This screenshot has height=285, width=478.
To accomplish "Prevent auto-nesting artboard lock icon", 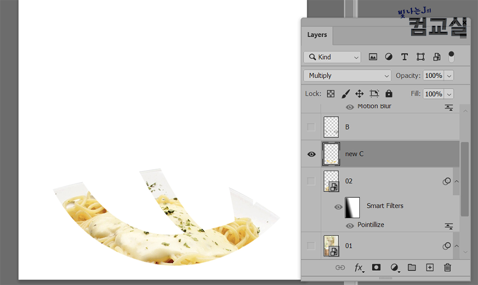I will (374, 93).
